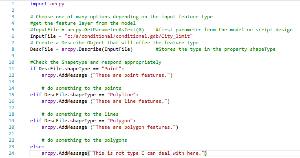Click comment '# do something to the points'
The image size is (300, 158).
tap(82, 88)
